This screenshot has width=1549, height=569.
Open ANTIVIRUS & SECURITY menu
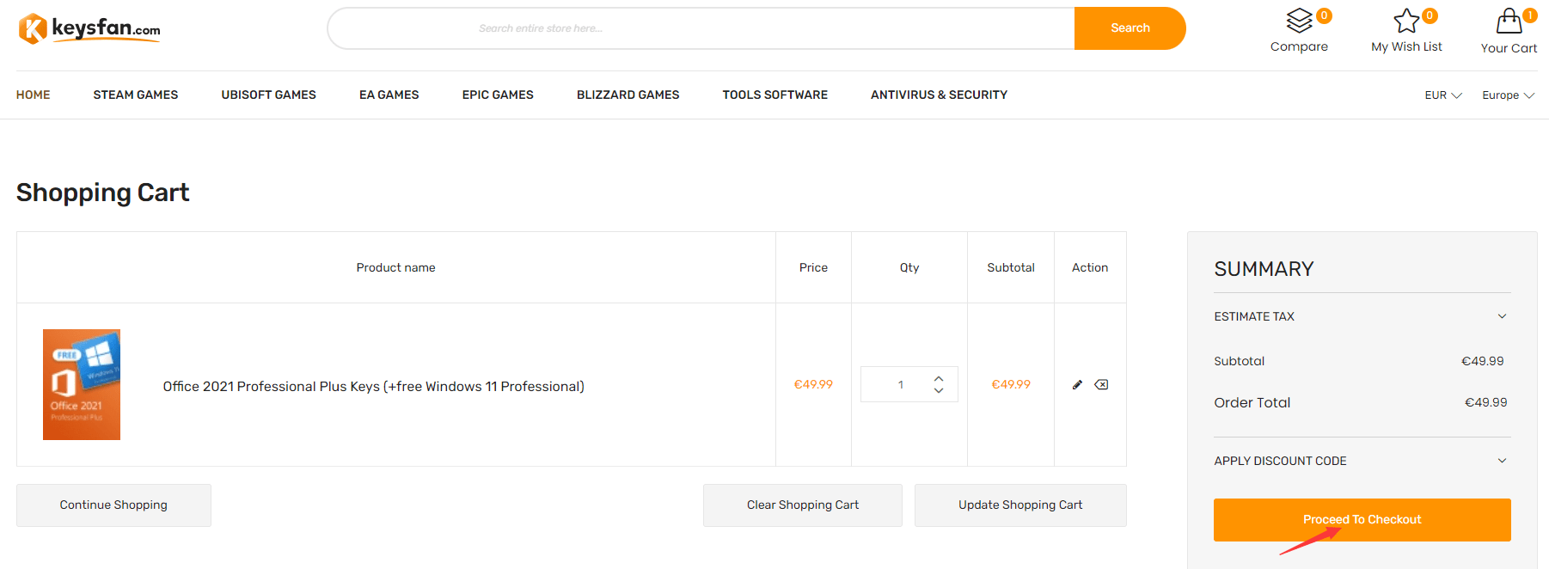940,95
